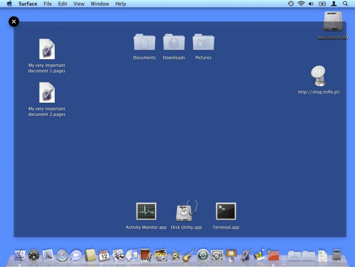Close the Surface overlay with the X button
Image resolution: width=355 pixels, height=267 pixels.
tap(14, 21)
